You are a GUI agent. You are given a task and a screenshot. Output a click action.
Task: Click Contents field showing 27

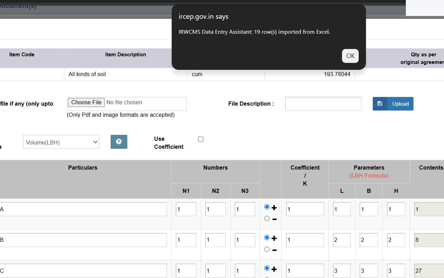[429, 271]
